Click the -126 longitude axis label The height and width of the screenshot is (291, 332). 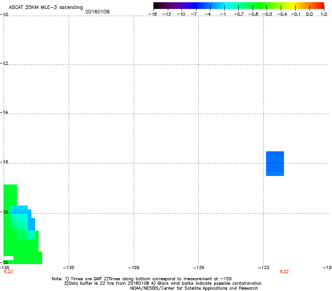pos(199,268)
